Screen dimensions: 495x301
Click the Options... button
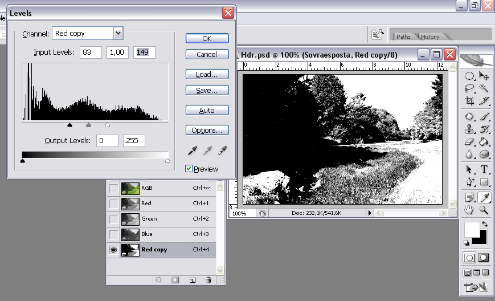coord(207,130)
